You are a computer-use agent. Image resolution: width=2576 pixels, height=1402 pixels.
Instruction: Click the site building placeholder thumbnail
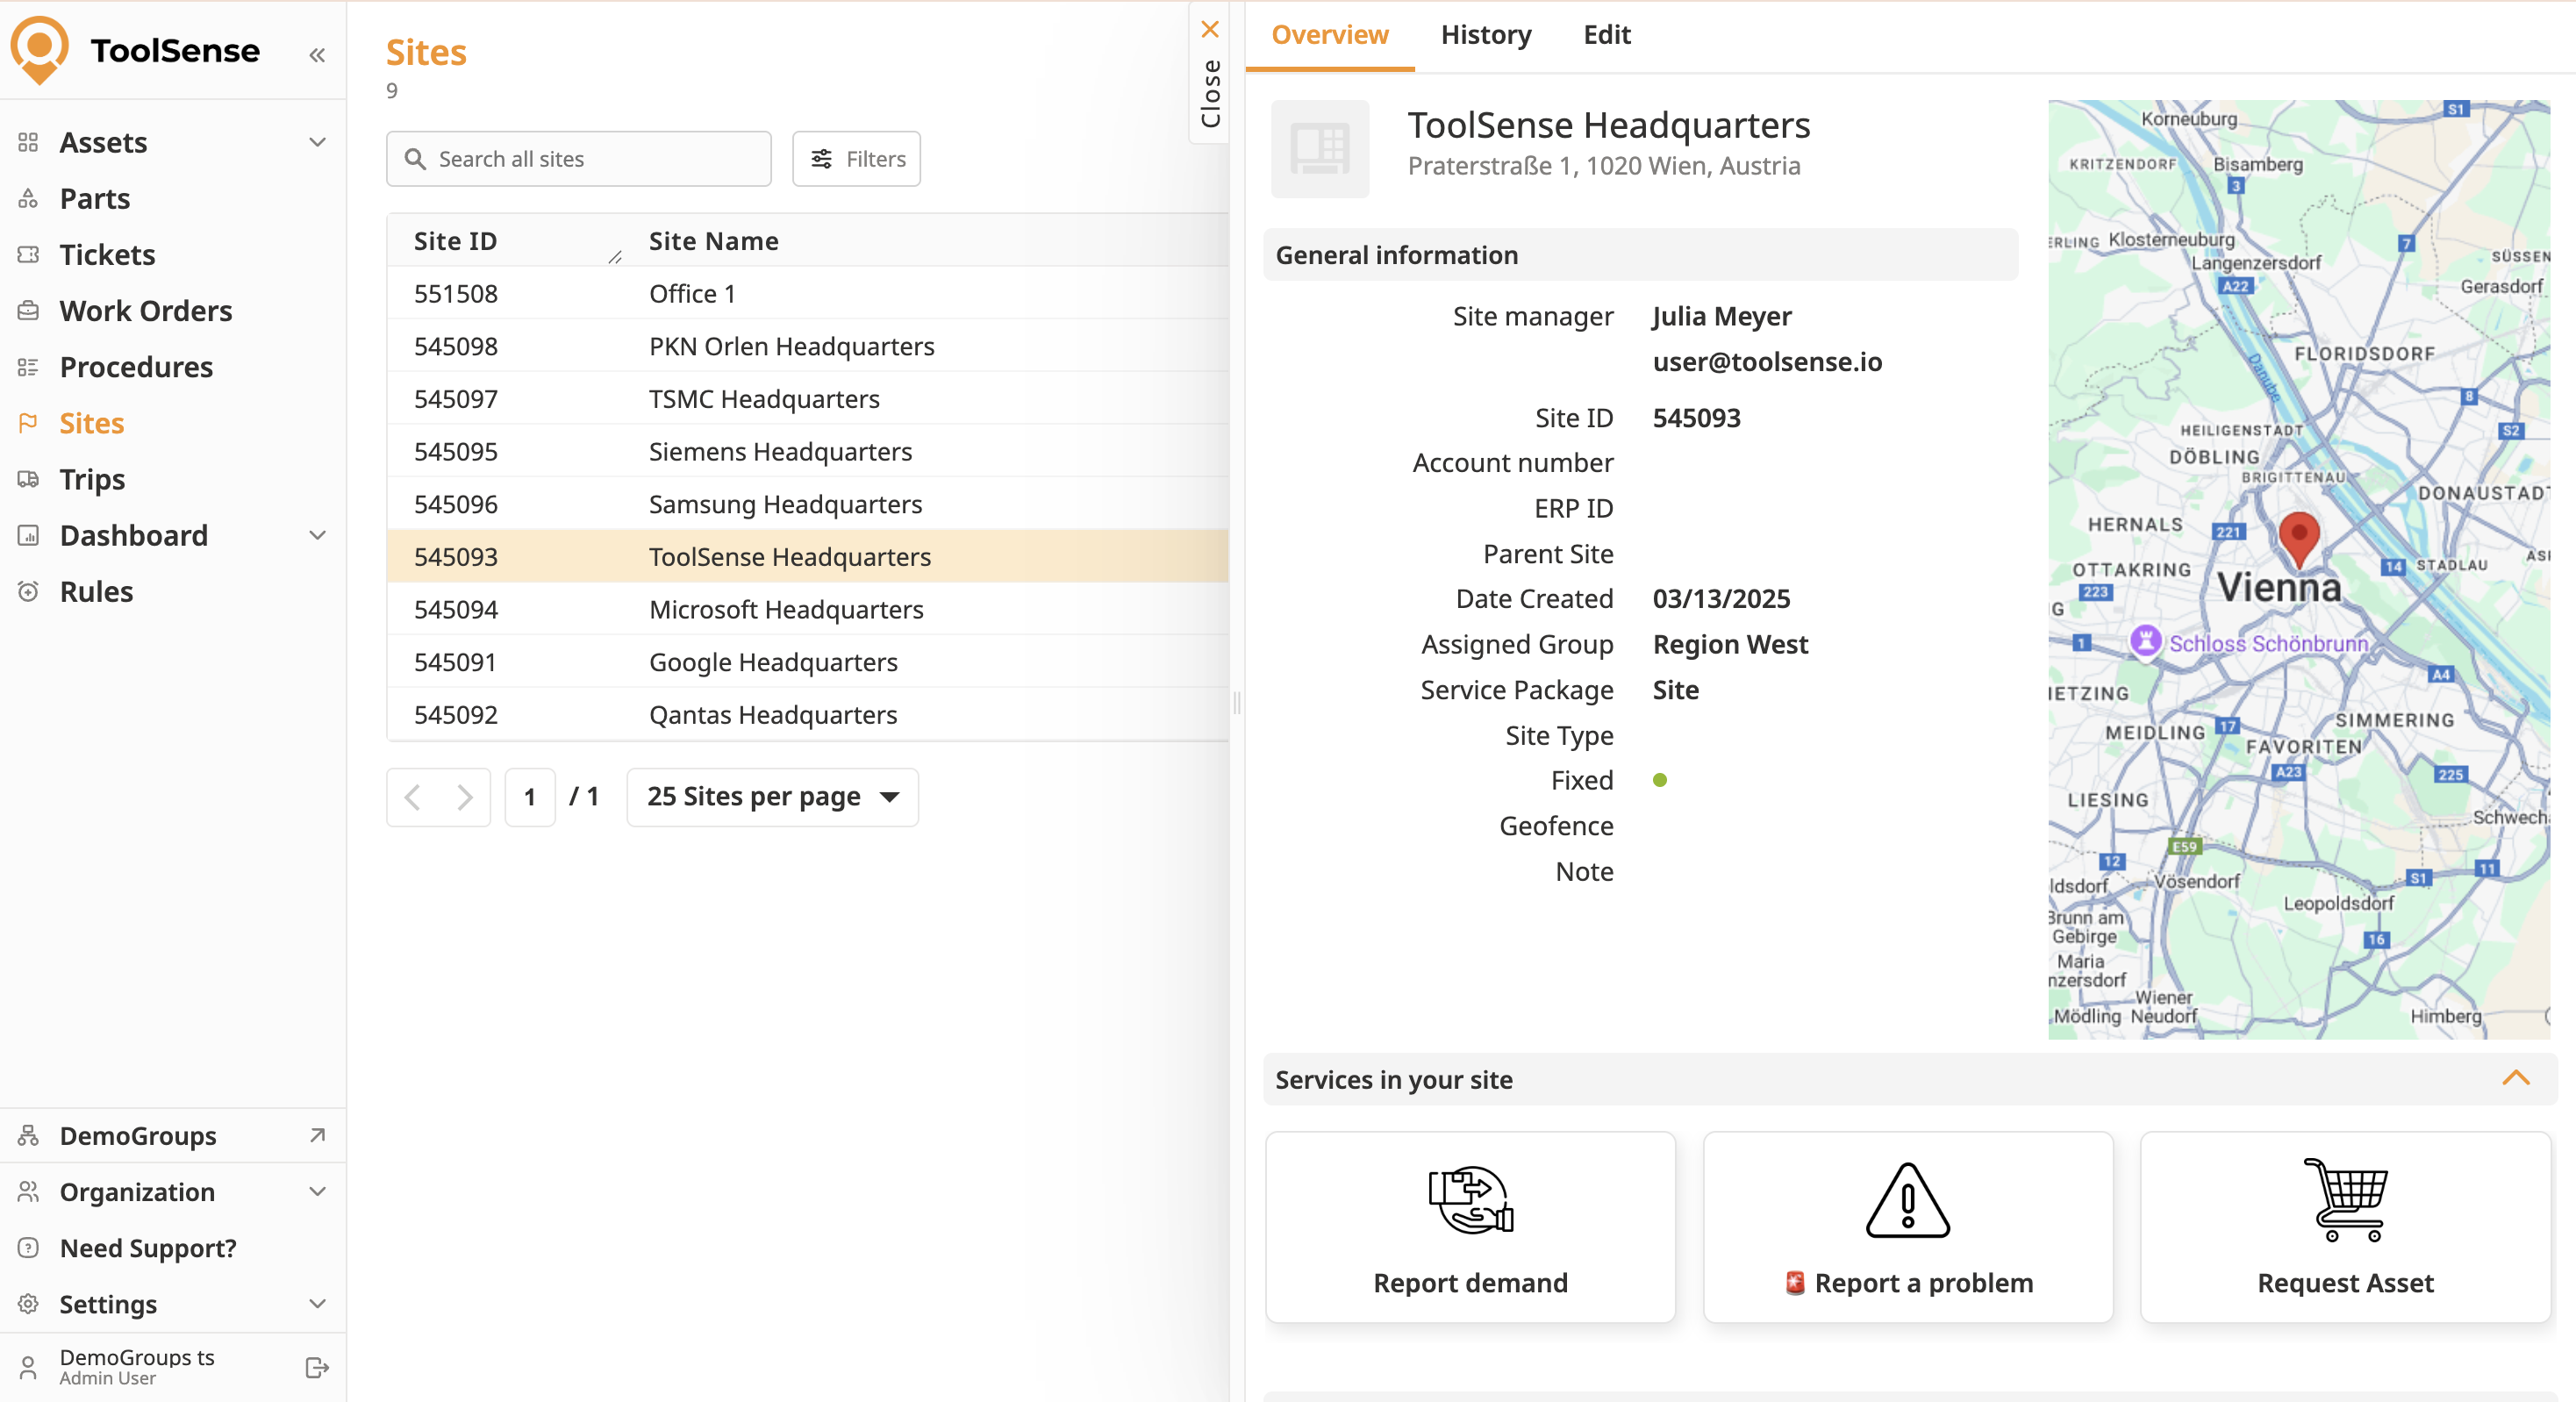click(x=1319, y=149)
